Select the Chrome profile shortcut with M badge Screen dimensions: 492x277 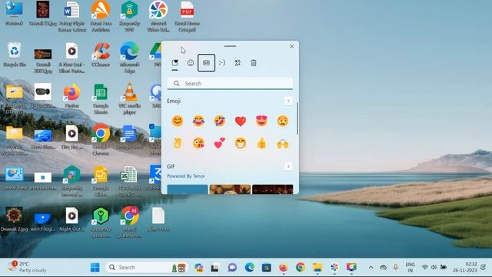coord(130,222)
